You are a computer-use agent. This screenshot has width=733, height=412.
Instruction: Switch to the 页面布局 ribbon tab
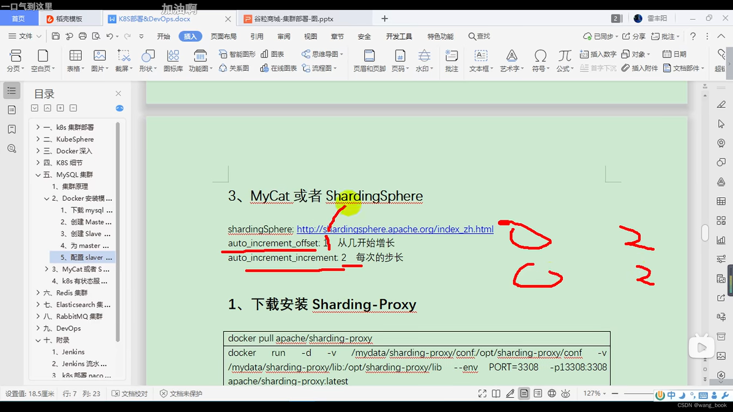coord(224,36)
